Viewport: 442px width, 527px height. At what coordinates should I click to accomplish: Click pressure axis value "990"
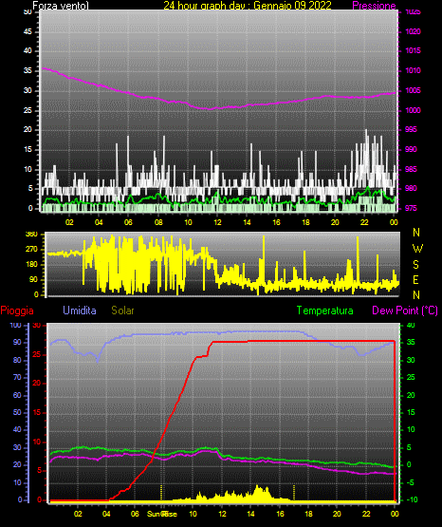(x=411, y=149)
